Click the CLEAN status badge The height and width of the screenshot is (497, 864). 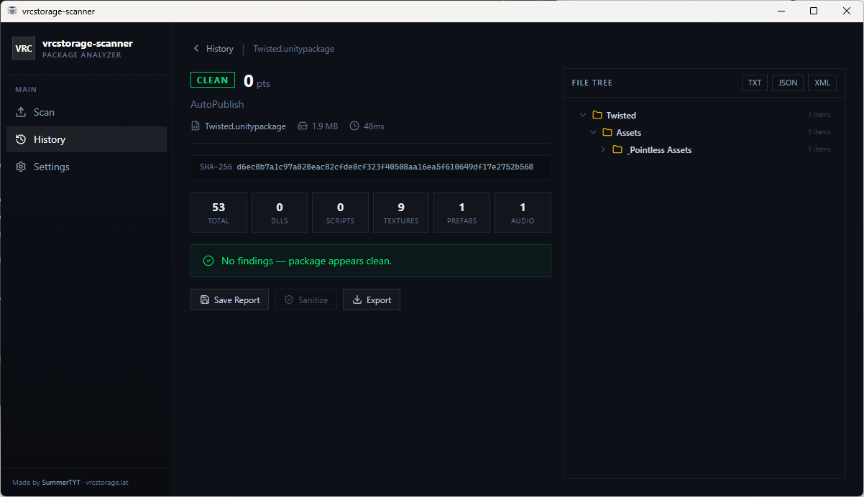213,80
